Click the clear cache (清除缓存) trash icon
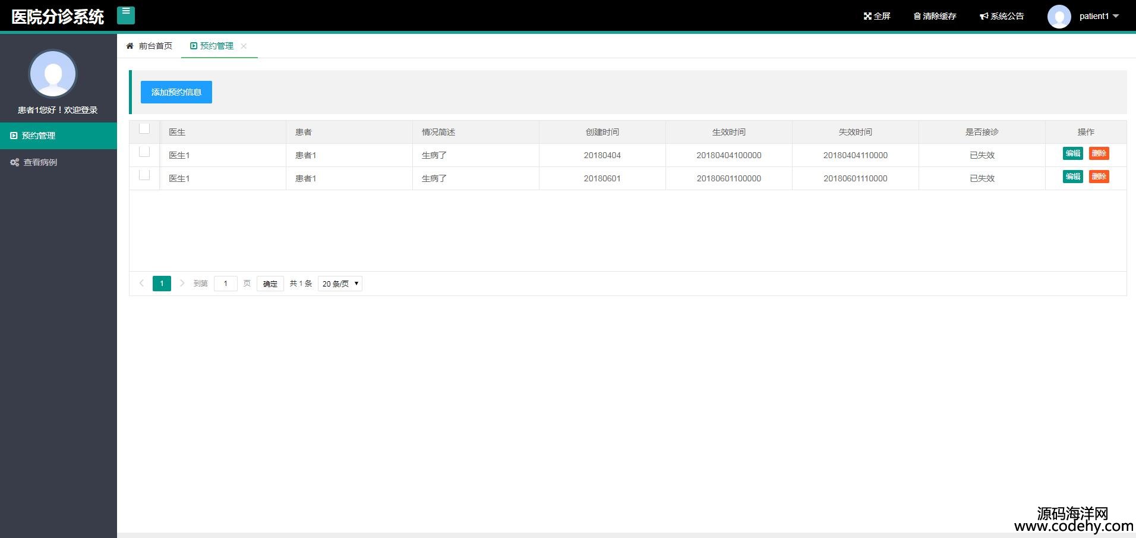This screenshot has width=1136, height=538. tap(917, 16)
